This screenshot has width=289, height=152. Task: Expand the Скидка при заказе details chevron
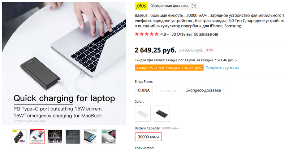point(237,60)
